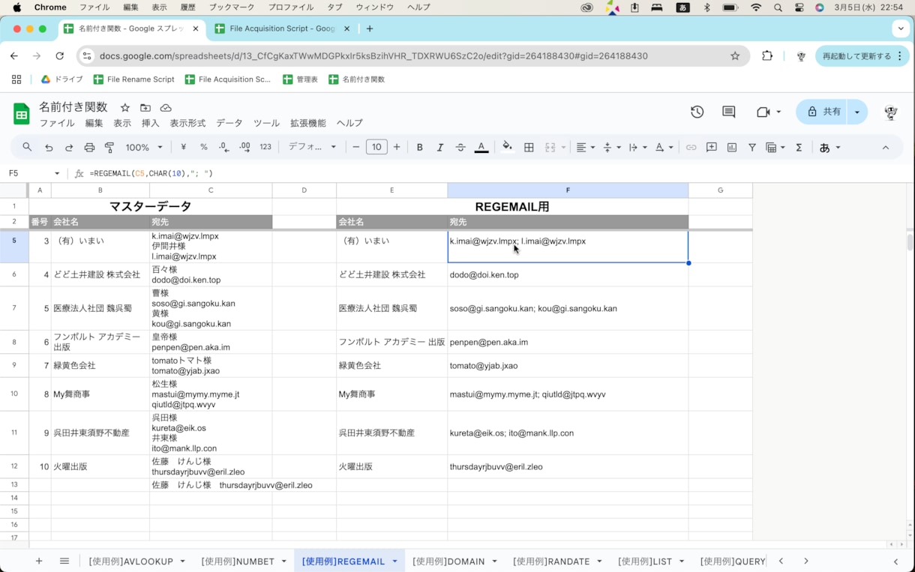915x572 pixels.
Task: Open the データ menu
Action: [x=229, y=123]
